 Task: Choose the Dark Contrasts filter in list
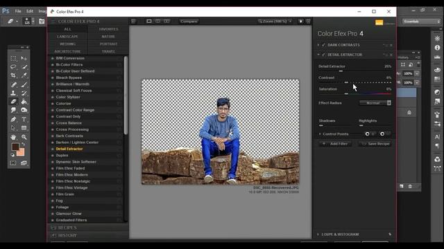(x=69, y=136)
